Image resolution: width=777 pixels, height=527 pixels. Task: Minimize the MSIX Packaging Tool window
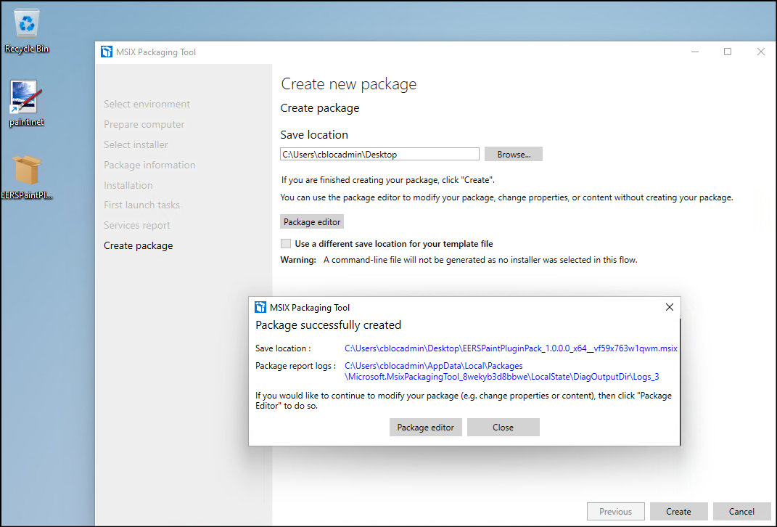(x=695, y=52)
